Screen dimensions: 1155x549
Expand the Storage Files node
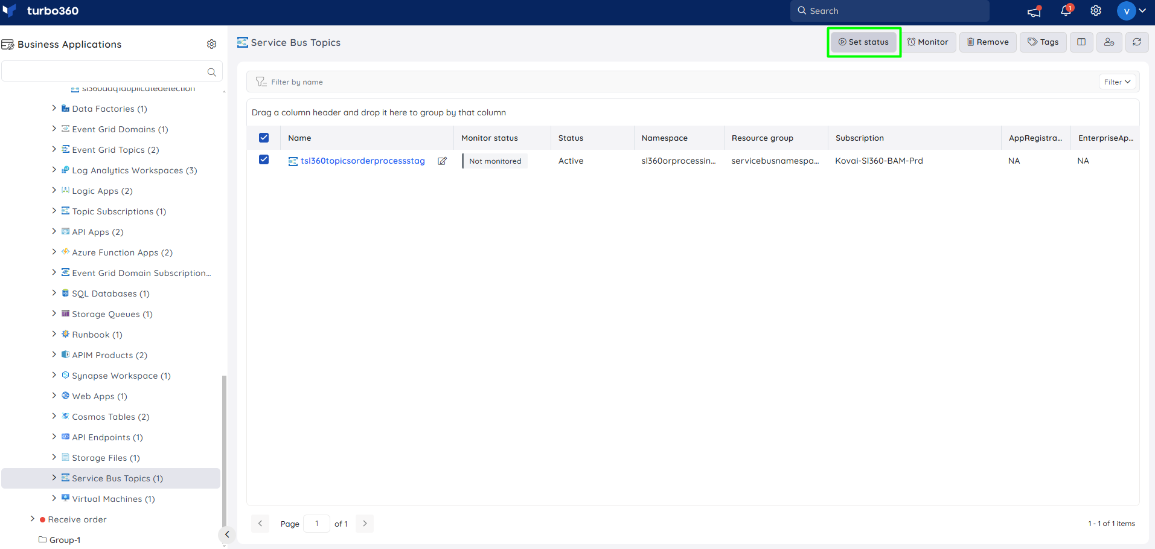[54, 457]
